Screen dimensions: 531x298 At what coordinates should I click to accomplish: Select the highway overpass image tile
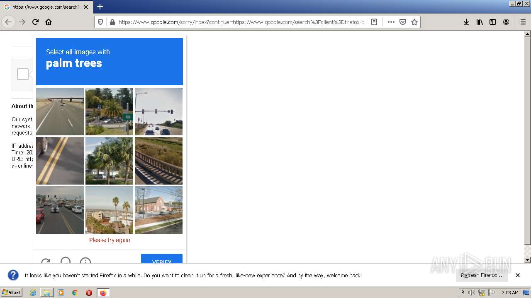pos(60,111)
